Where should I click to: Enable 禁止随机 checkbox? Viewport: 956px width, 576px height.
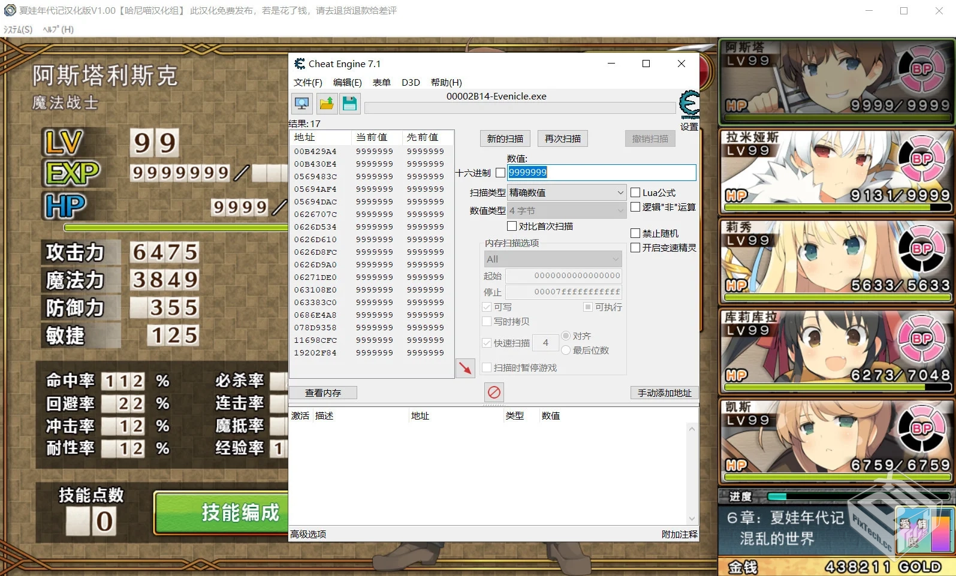click(x=635, y=233)
